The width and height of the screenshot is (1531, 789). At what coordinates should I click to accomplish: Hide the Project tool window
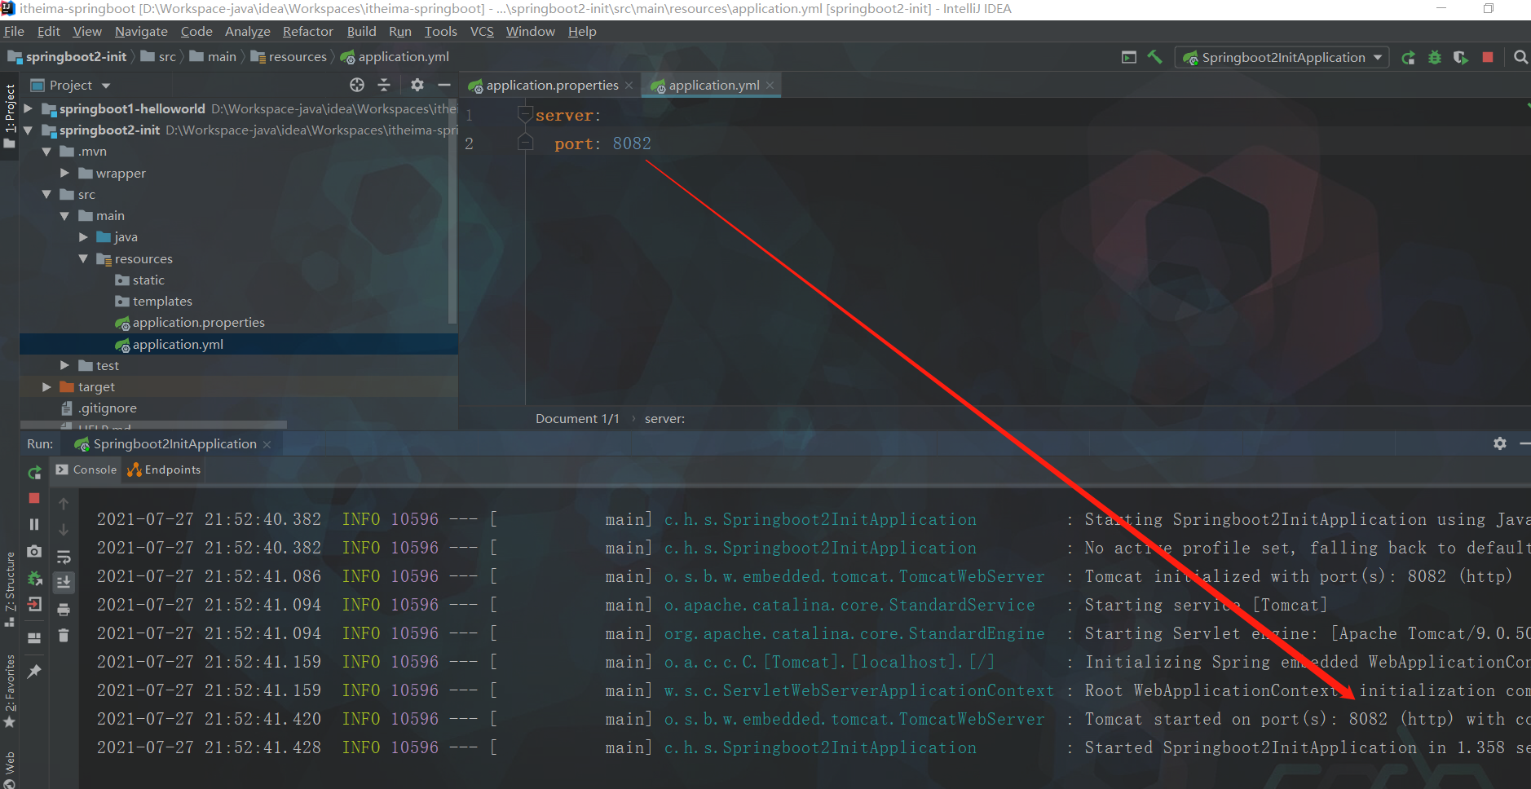click(444, 85)
